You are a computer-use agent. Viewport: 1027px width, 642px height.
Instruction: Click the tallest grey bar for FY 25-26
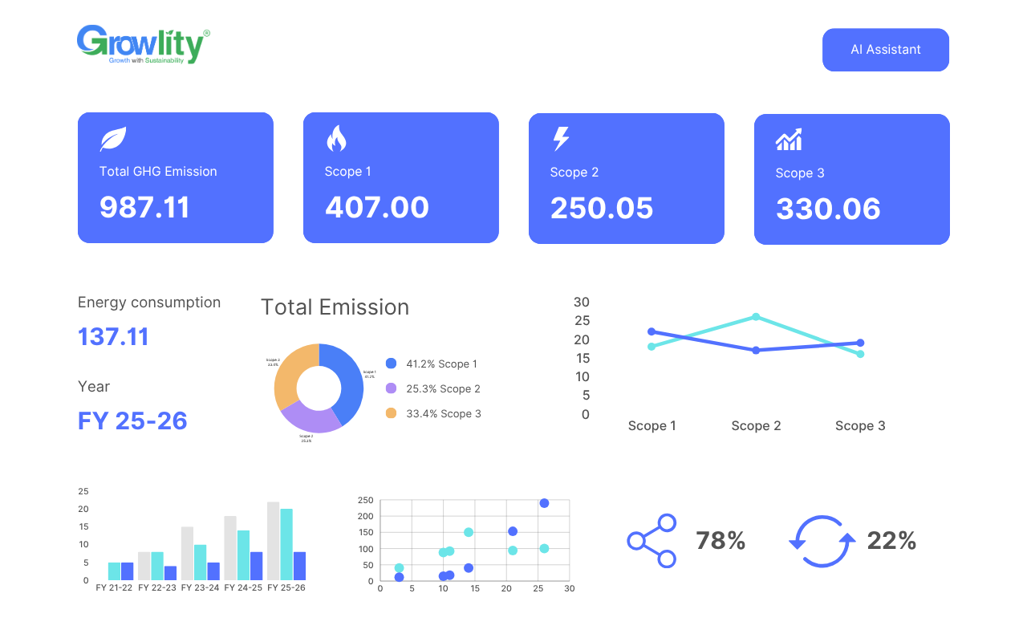[274, 541]
